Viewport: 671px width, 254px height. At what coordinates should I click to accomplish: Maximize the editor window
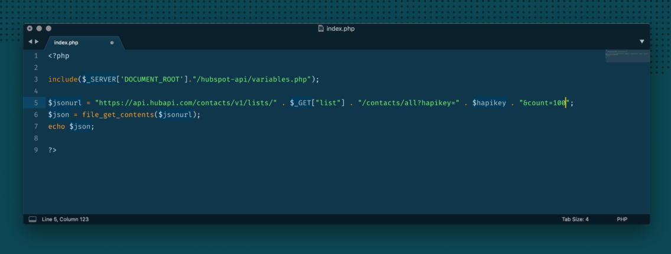coord(49,28)
